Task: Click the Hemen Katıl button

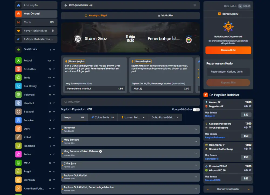Action: coord(228,50)
